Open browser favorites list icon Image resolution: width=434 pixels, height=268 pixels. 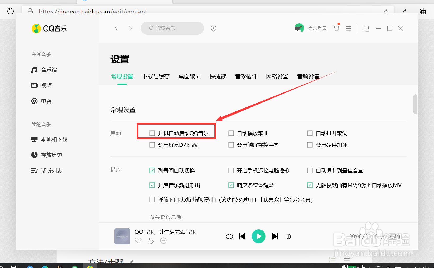(x=405, y=11)
